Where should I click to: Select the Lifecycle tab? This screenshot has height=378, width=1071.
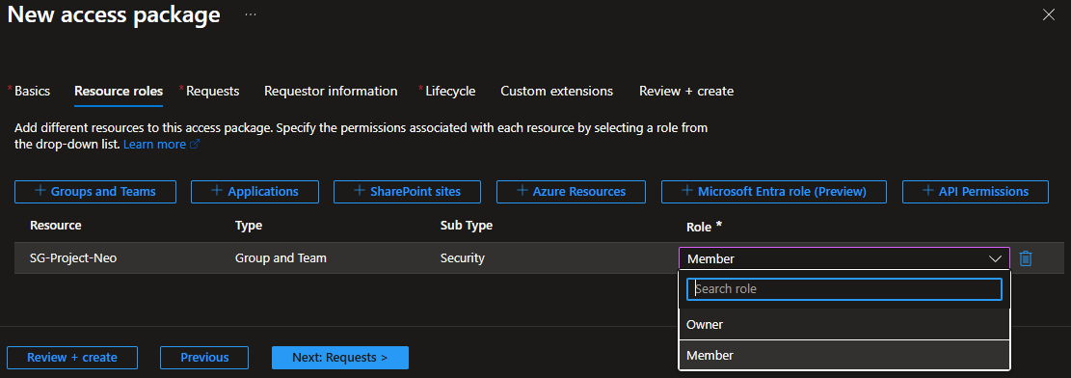click(x=450, y=91)
